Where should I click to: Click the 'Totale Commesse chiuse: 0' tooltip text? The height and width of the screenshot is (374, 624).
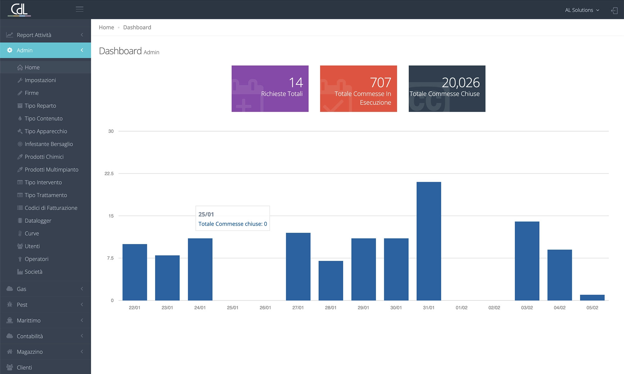[232, 224]
